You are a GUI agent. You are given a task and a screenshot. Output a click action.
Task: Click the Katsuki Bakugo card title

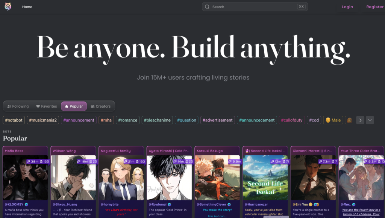210,151
